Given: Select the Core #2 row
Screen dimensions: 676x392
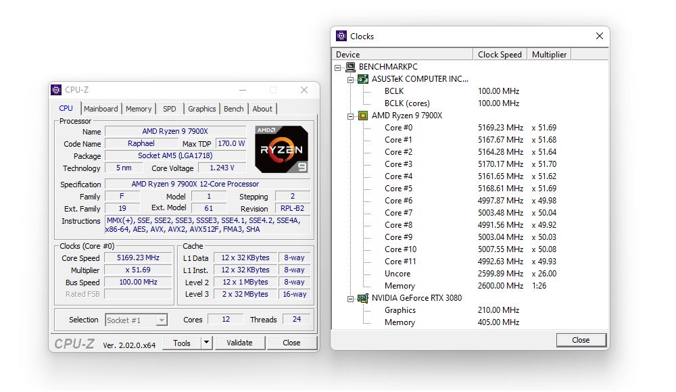Looking at the screenshot, I should (x=470, y=152).
